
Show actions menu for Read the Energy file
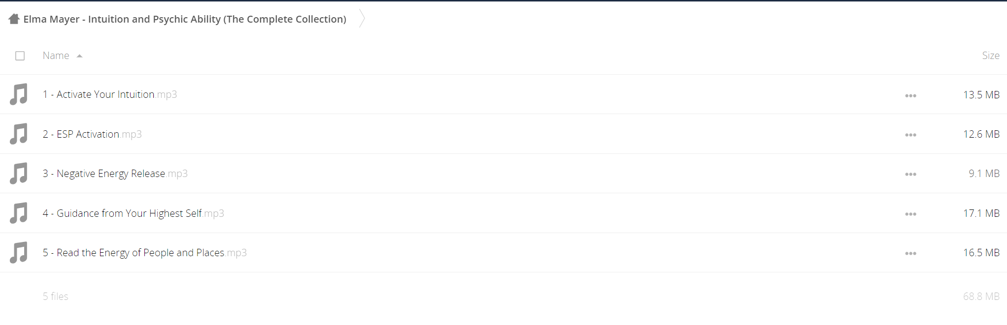click(910, 253)
